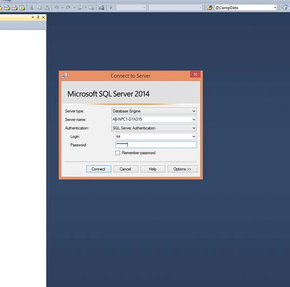Click the Cut scissors toolbar icon

coord(32,8)
